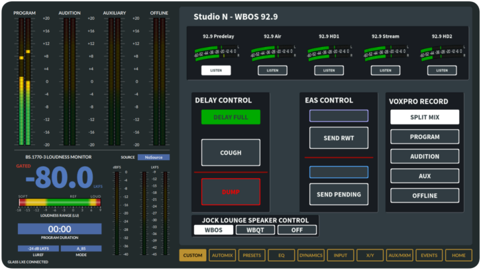Viewport: 481px width, 270px height.
Task: Click the LISTEN button under 92.9 Predelay
Action: coord(216,70)
